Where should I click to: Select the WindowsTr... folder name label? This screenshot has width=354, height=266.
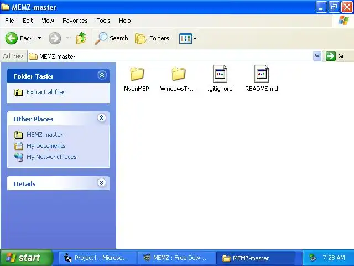tap(178, 89)
